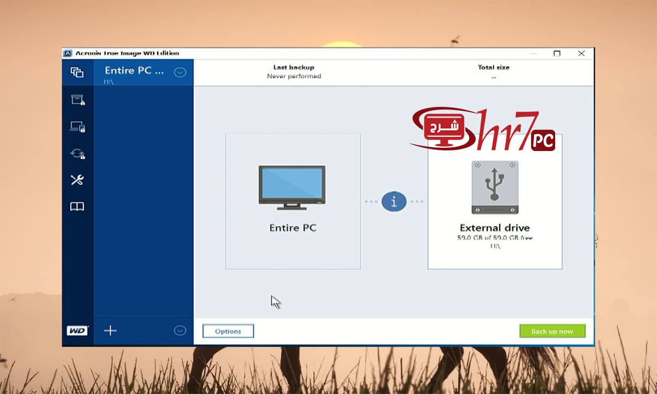Select the Sync icon in the sidebar
Viewport: 657px width, 394px height.
[77, 153]
